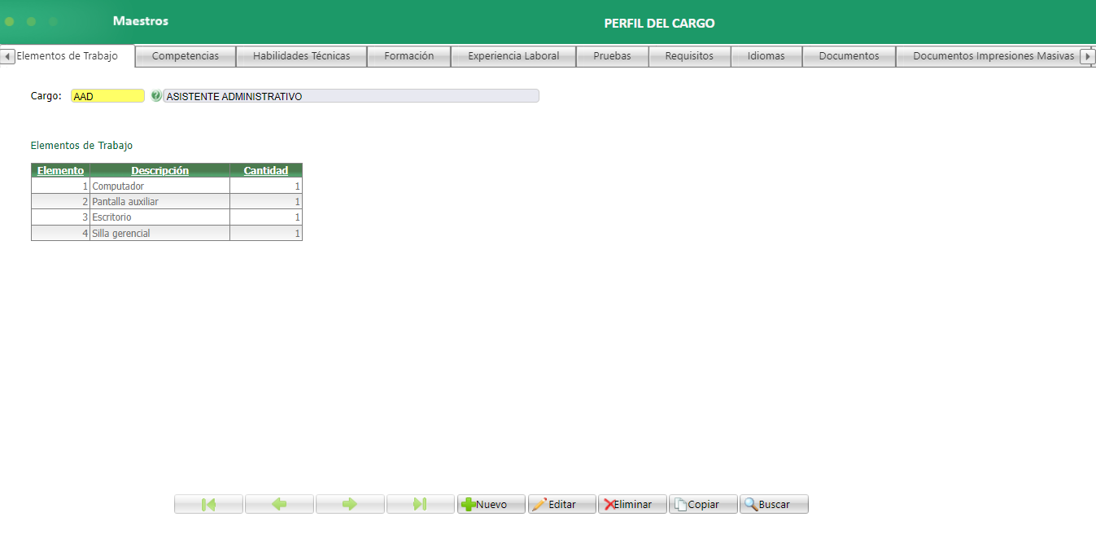
Task: Open the Formación tab
Action: (x=409, y=56)
